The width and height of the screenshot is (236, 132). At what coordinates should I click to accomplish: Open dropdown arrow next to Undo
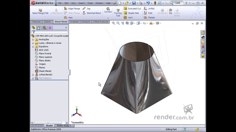(152, 3)
